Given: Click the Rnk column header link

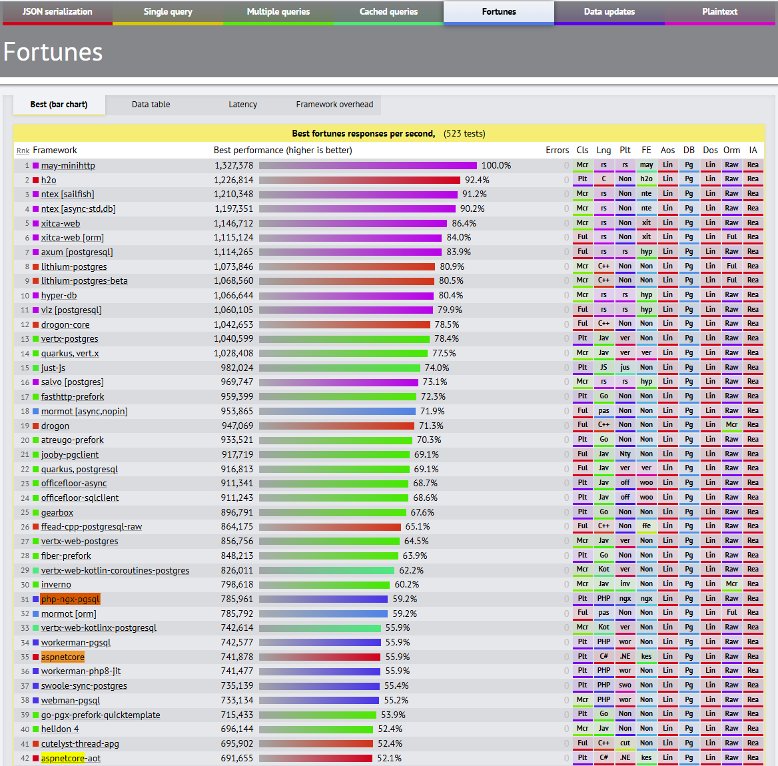Looking at the screenshot, I should [23, 151].
